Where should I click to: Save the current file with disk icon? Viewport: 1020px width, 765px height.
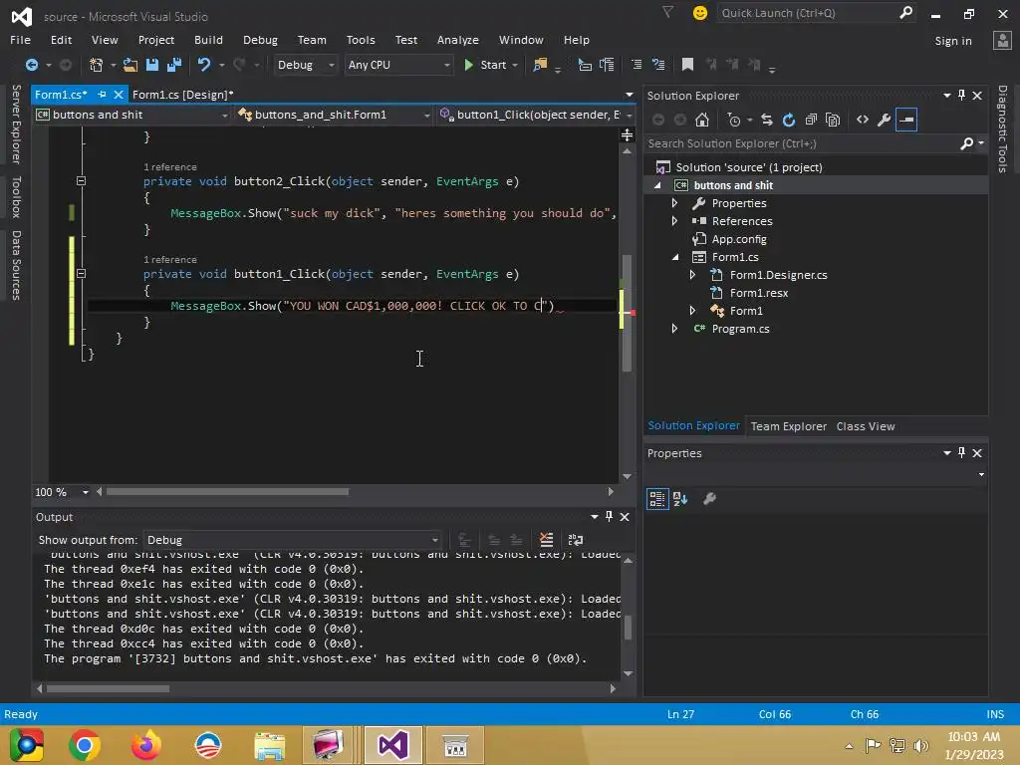tap(152, 65)
